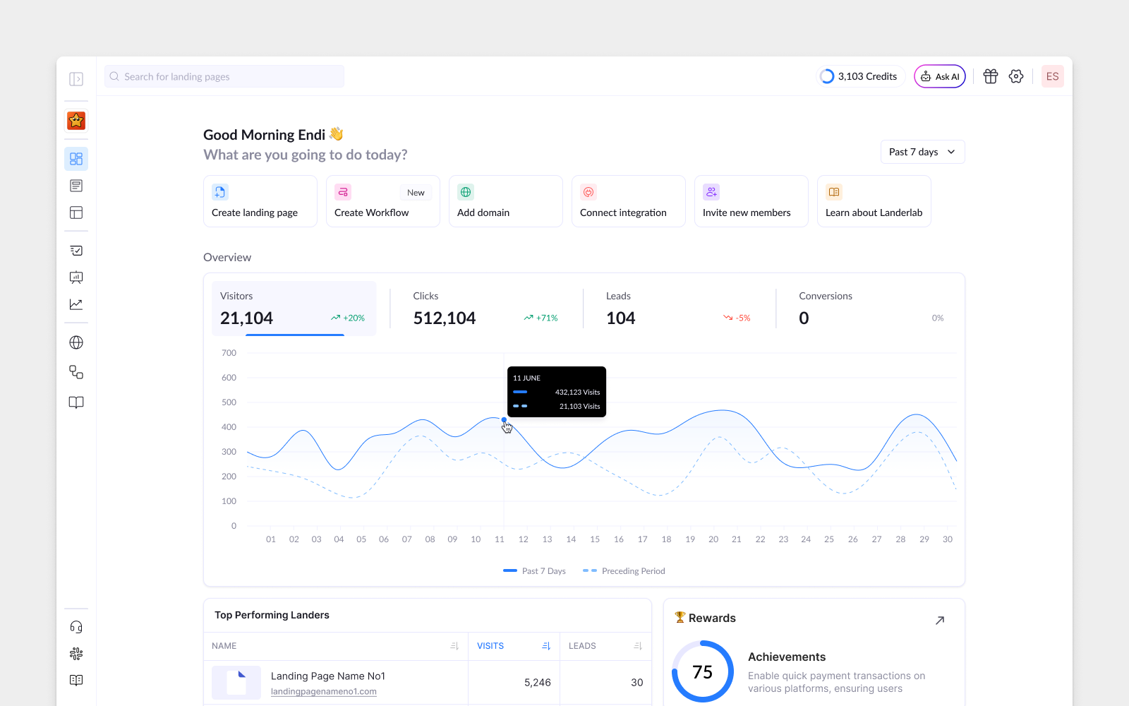Open the guide book icon at sidebar bottom
This screenshot has height=706, width=1129.
[76, 681]
